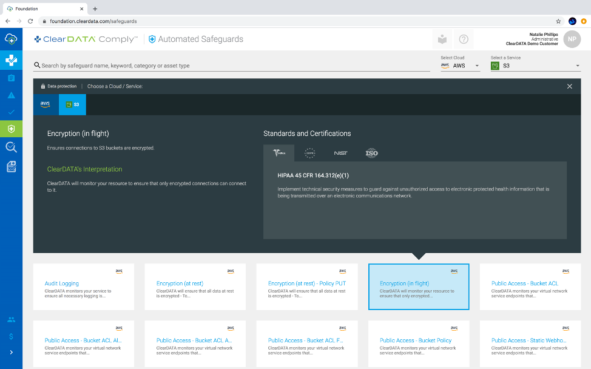Click the book reader icon in header
The height and width of the screenshot is (369, 591).
point(442,39)
